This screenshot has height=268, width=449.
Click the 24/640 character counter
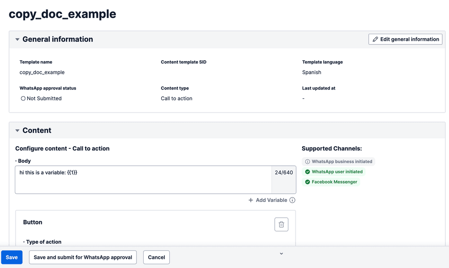tap(284, 173)
